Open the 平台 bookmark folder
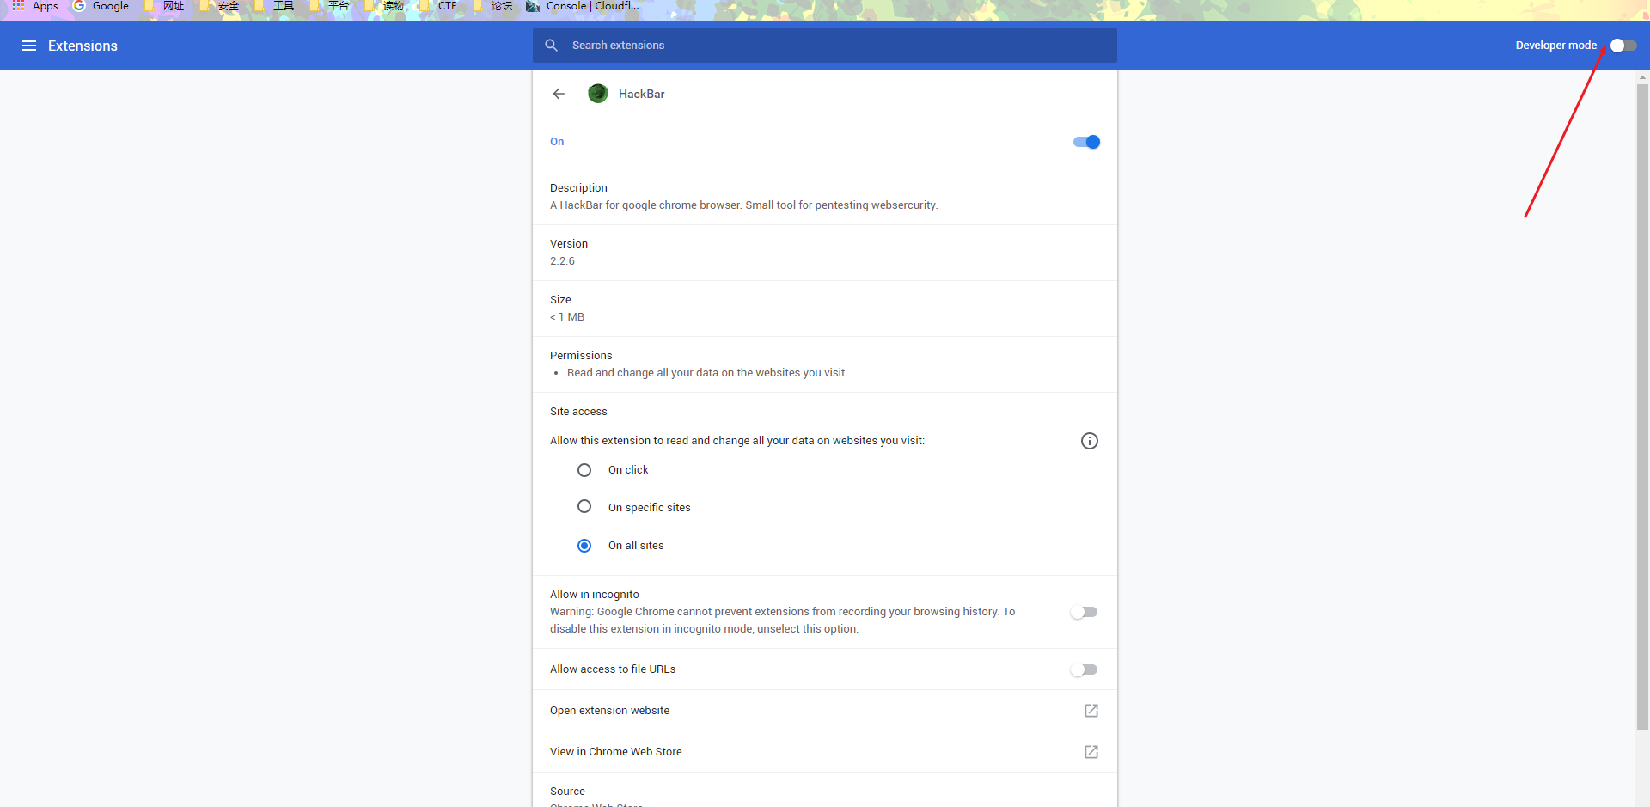The width and height of the screenshot is (1650, 807). pos(329,6)
